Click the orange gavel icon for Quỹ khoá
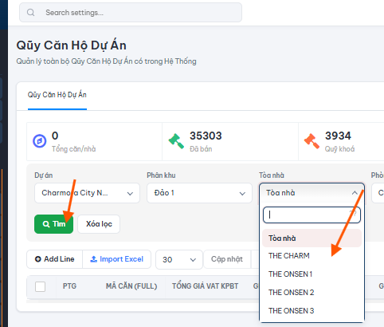Viewport: 384px width, 327px height. [312, 141]
